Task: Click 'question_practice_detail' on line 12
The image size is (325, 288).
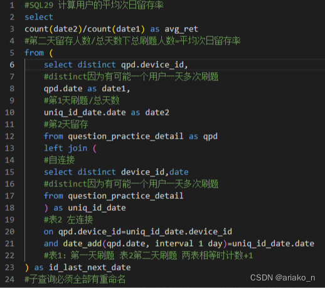Action: point(125,137)
